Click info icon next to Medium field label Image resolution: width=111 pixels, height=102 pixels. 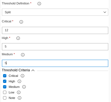click(x=23, y=55)
